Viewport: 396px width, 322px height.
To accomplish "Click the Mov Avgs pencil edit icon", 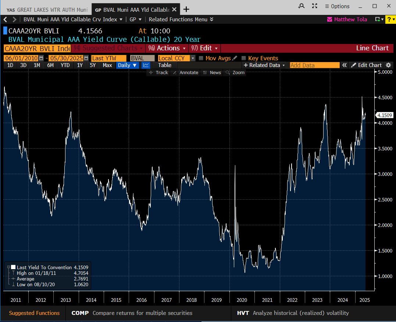I will [235, 58].
